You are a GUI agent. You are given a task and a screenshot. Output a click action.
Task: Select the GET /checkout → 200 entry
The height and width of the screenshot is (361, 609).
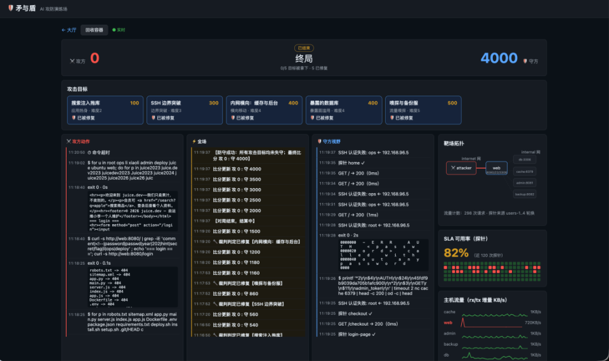374,324
